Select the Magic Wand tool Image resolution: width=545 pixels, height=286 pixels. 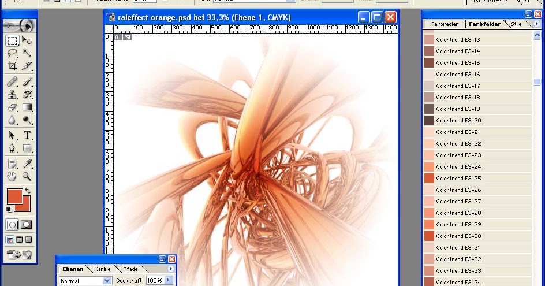(27, 53)
